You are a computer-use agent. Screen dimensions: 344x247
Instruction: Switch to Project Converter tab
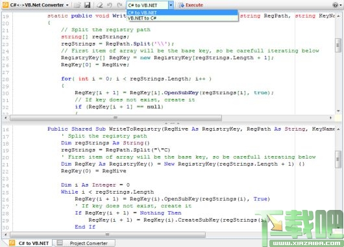85,243
